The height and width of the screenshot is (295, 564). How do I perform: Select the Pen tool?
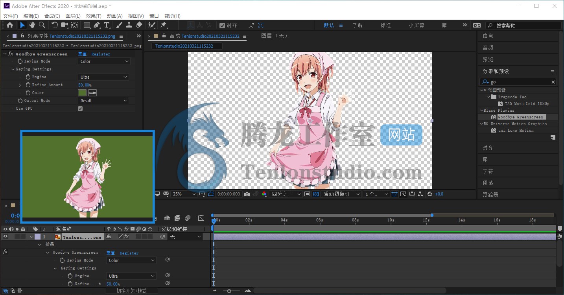point(97,25)
